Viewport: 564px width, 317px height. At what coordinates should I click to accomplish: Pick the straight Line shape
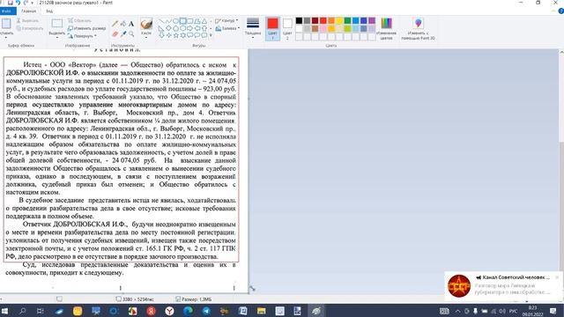161,21
